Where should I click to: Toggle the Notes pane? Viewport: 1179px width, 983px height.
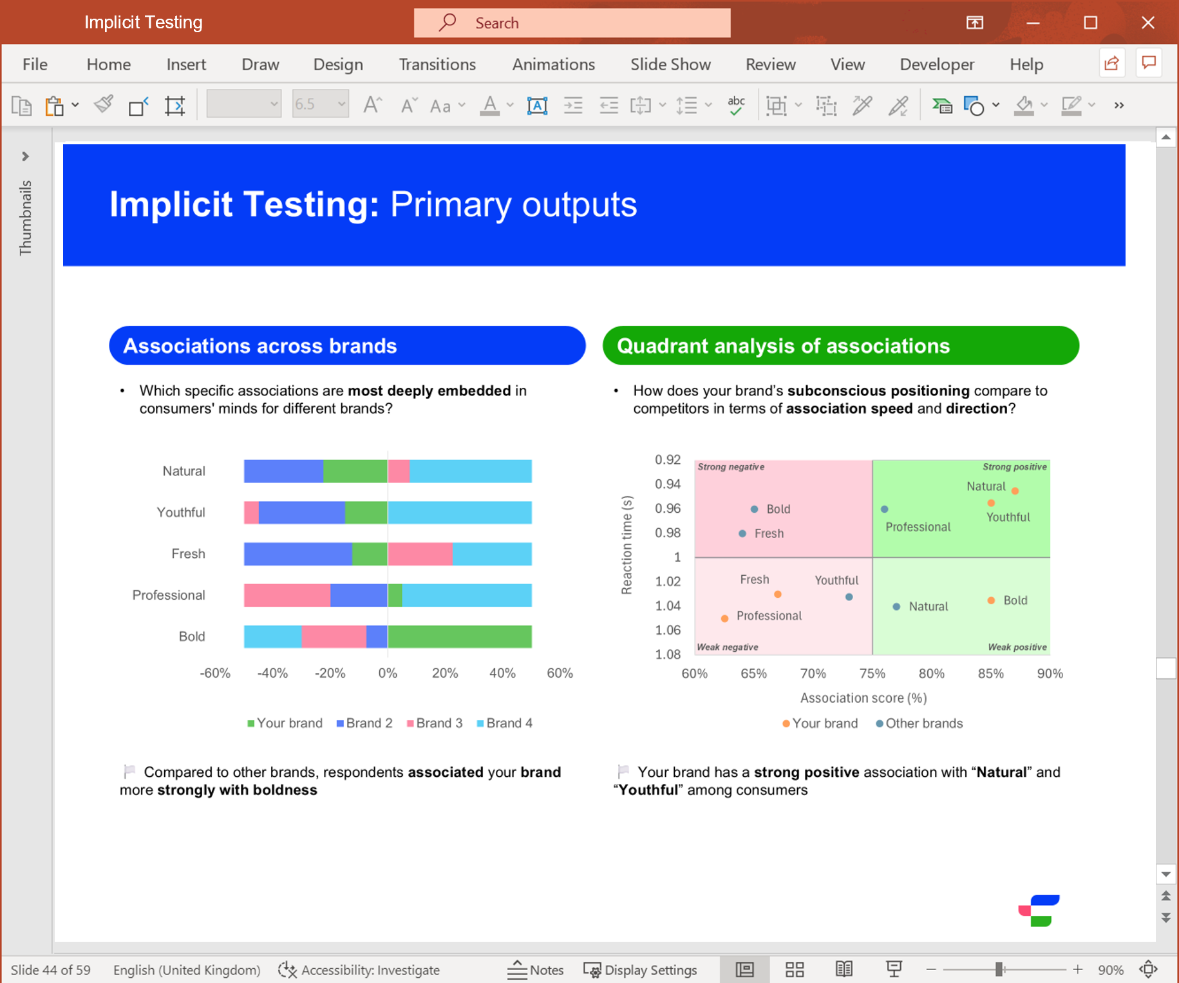pyautogui.click(x=535, y=969)
